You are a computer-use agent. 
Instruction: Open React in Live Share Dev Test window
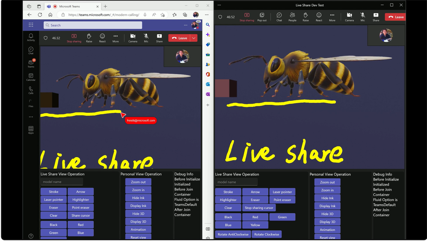[319, 17]
